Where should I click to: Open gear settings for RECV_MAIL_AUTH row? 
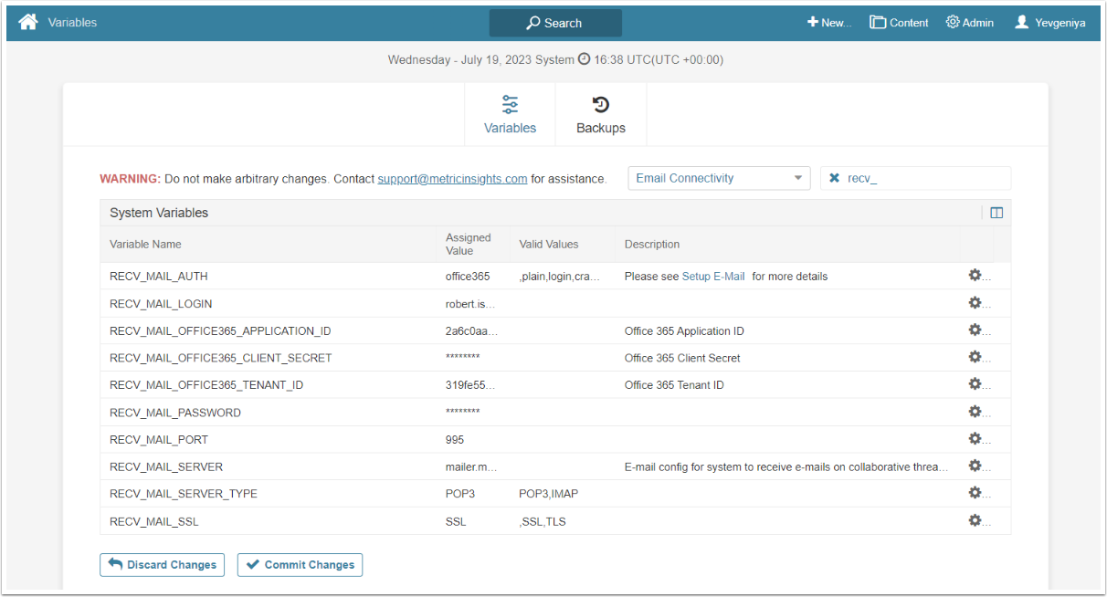975,276
